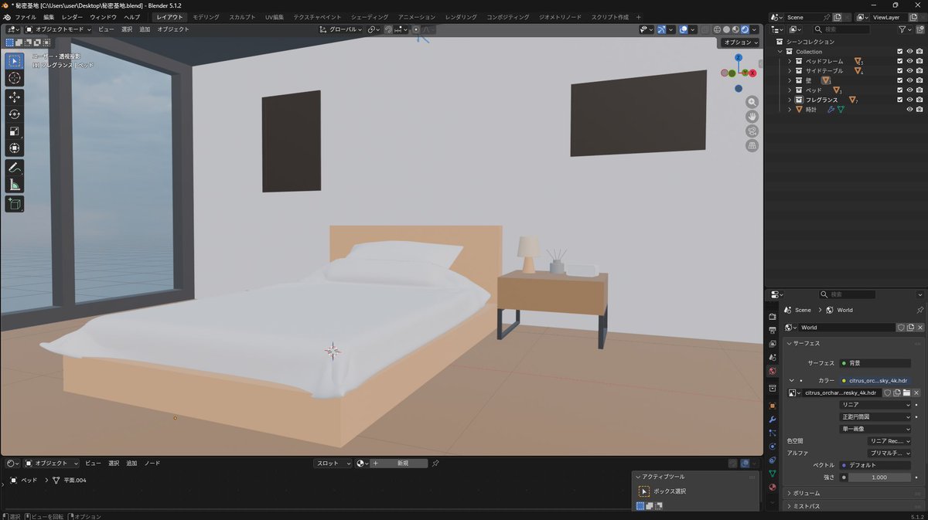
Task: Select the Rotate tool
Action: click(x=15, y=114)
